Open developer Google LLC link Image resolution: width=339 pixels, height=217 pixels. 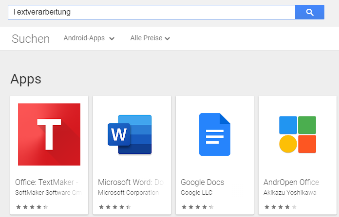[x=196, y=192]
